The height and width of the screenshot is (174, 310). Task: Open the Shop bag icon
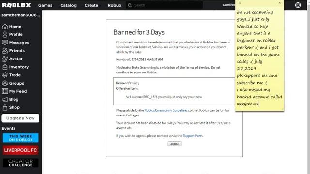[5, 107]
